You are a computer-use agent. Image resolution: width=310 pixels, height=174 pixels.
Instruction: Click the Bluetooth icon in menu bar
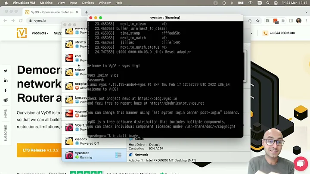point(232,3)
